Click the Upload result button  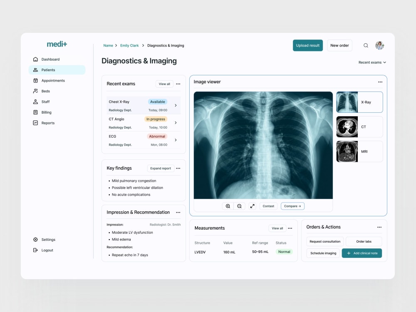[308, 45]
